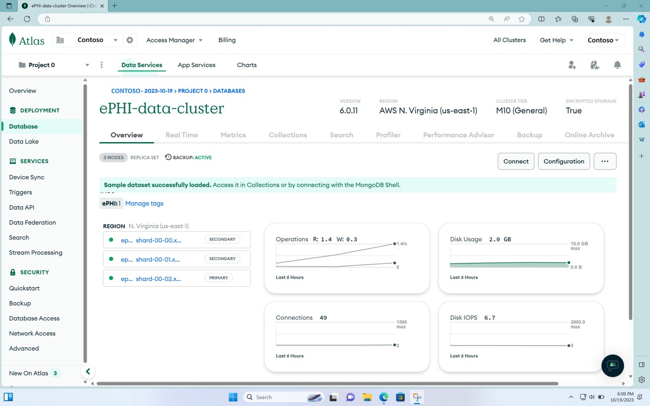The width and height of the screenshot is (650, 406).
Task: Click the Manage tags link
Action: (x=144, y=203)
